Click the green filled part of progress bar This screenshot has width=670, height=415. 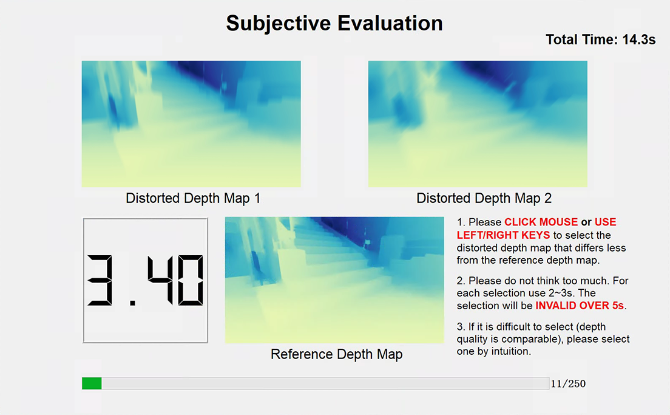pos(92,383)
